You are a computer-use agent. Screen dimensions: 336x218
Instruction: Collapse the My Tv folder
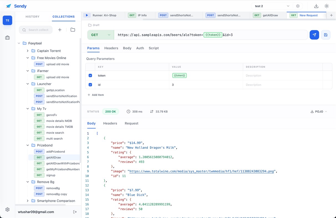point(28,109)
